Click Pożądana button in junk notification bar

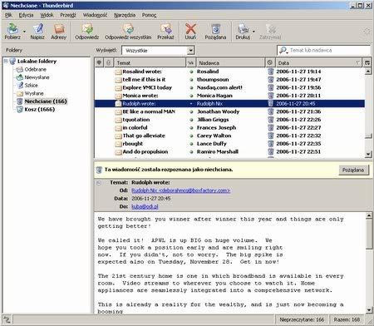353,170
